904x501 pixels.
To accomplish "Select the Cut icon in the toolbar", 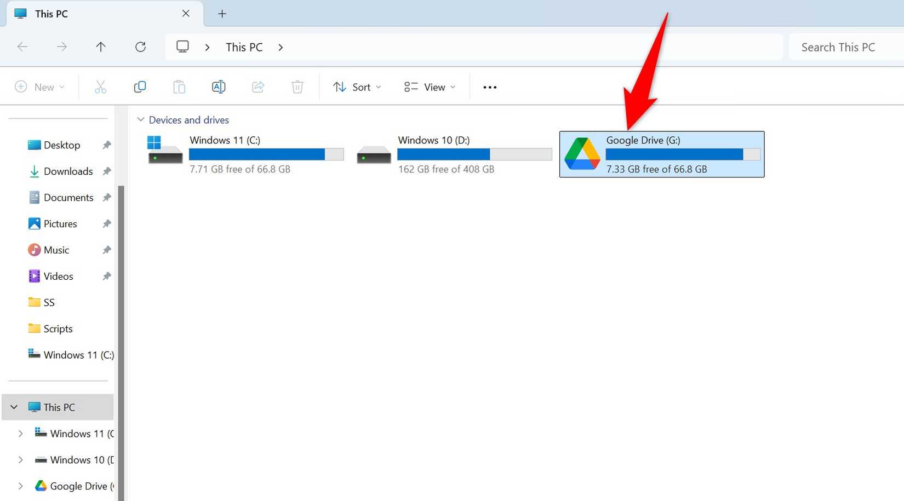I will click(x=100, y=87).
